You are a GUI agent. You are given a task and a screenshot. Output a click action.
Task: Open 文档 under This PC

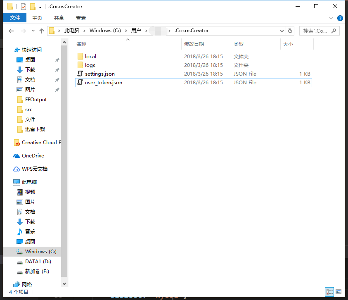tap(30, 212)
